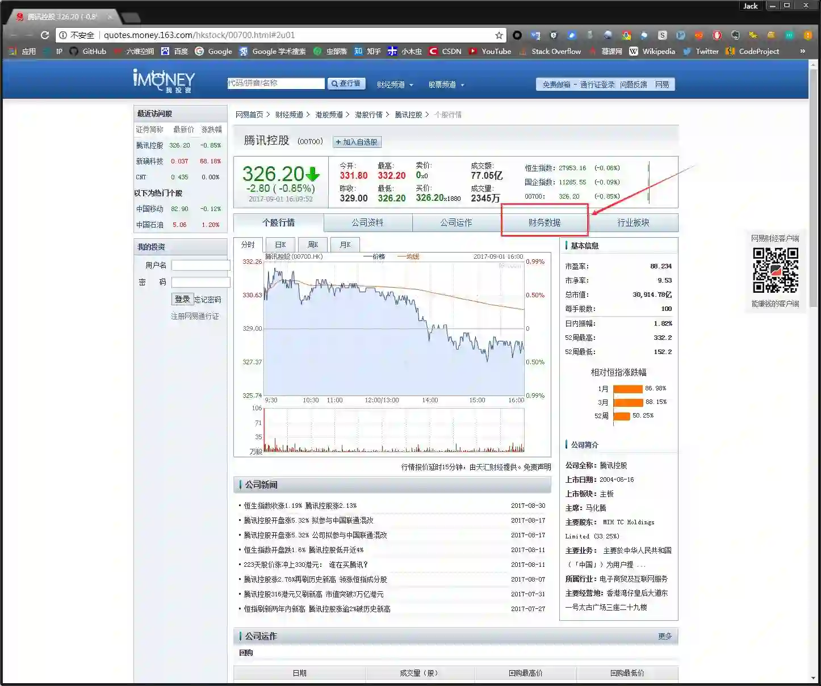Open news 恒生指数收涨1.19% 腾讯控股涨2.13%
Viewport: 821px width, 686px height.
pyautogui.click(x=300, y=506)
